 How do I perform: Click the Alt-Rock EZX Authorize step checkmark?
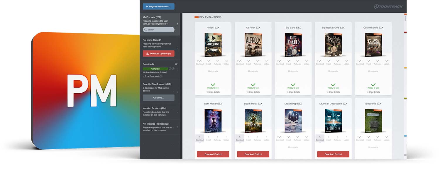(257, 61)
